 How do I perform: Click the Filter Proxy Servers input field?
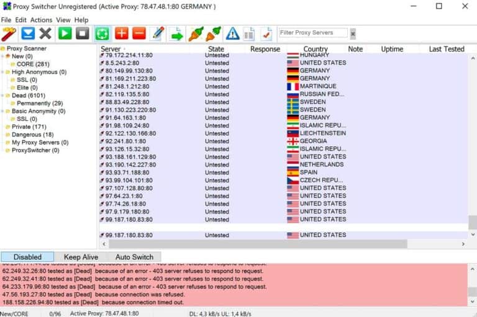pos(313,33)
